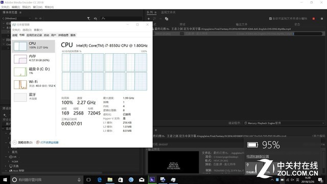
Task: Open the Windows Start menu
Action: pyautogui.click(x=5, y=179)
